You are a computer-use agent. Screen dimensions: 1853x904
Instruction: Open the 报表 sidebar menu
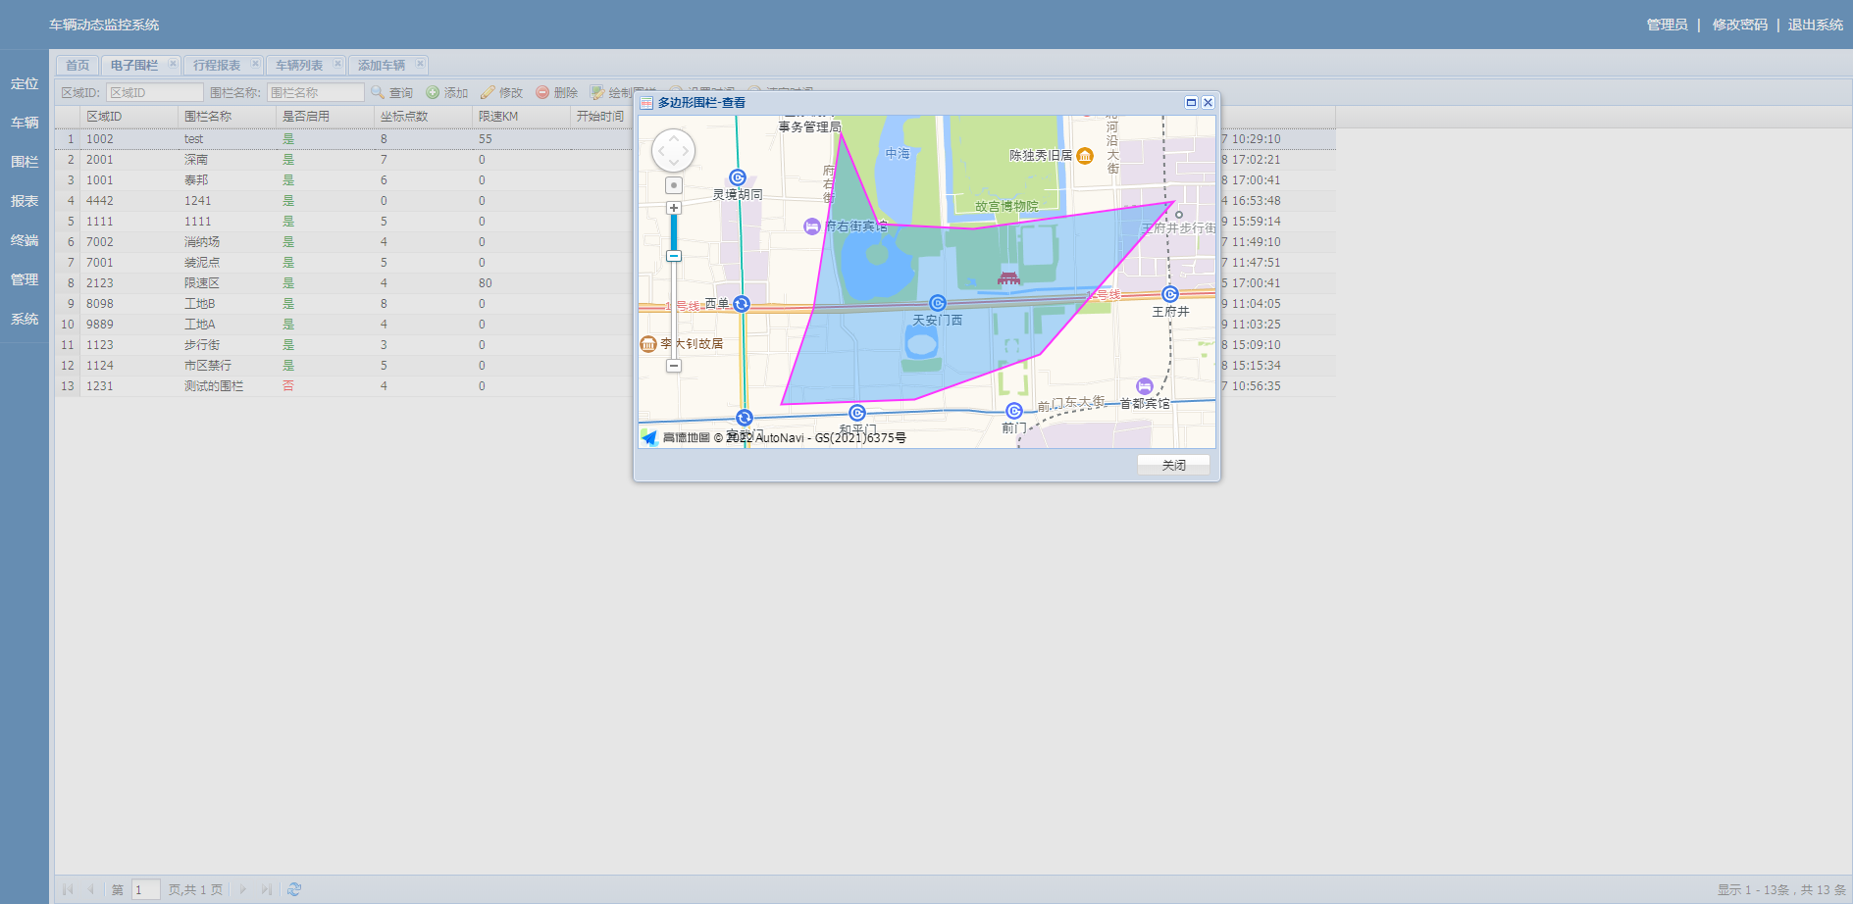(25, 201)
